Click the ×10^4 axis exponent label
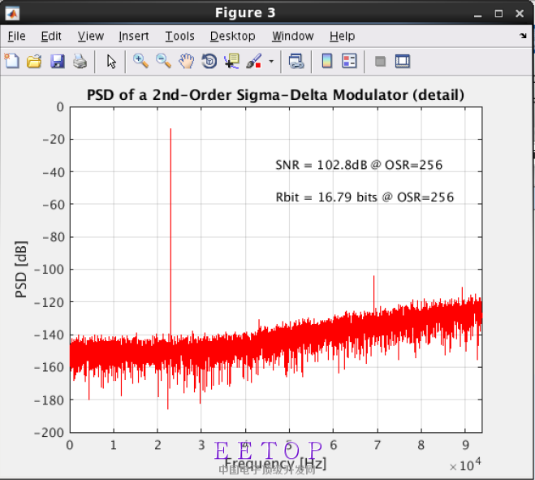The height and width of the screenshot is (480, 535). 465,465
